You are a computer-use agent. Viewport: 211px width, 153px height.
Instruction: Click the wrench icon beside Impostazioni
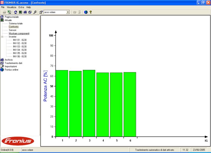(2, 66)
